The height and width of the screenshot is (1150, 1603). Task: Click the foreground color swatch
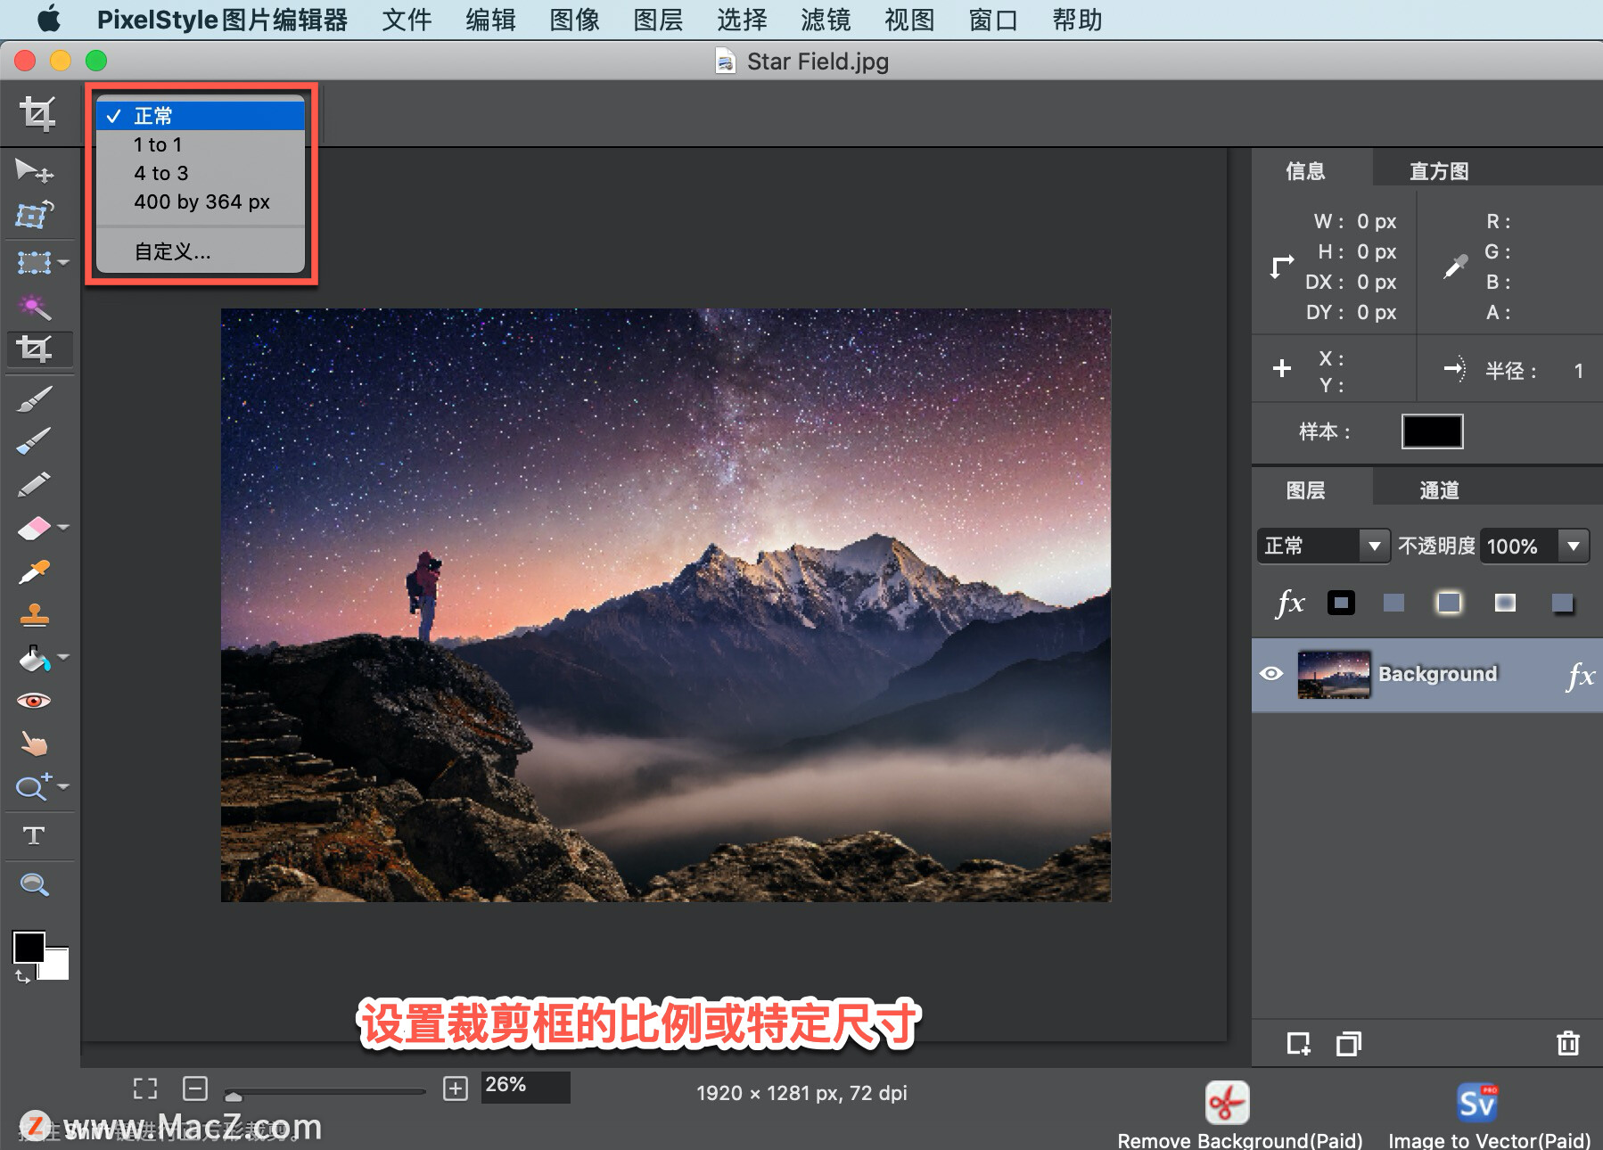coord(29,947)
